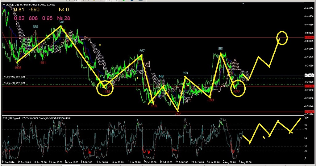
Task: Click the 648 swing high label
Action: [61, 22]
